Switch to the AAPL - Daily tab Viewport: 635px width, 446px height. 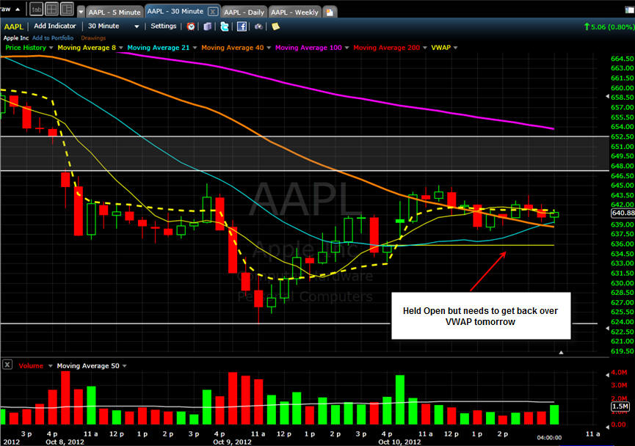coord(244,12)
